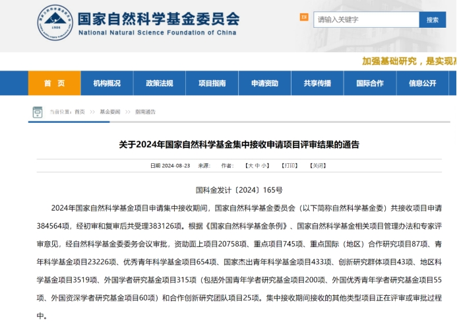Viewport: 457px width, 325px height.
Task: Click the English name National Natural Science Foundation
Action: pyautogui.click(x=158, y=33)
